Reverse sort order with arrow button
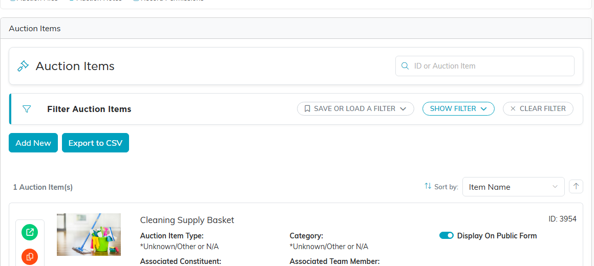The height and width of the screenshot is (266, 594). pos(576,186)
